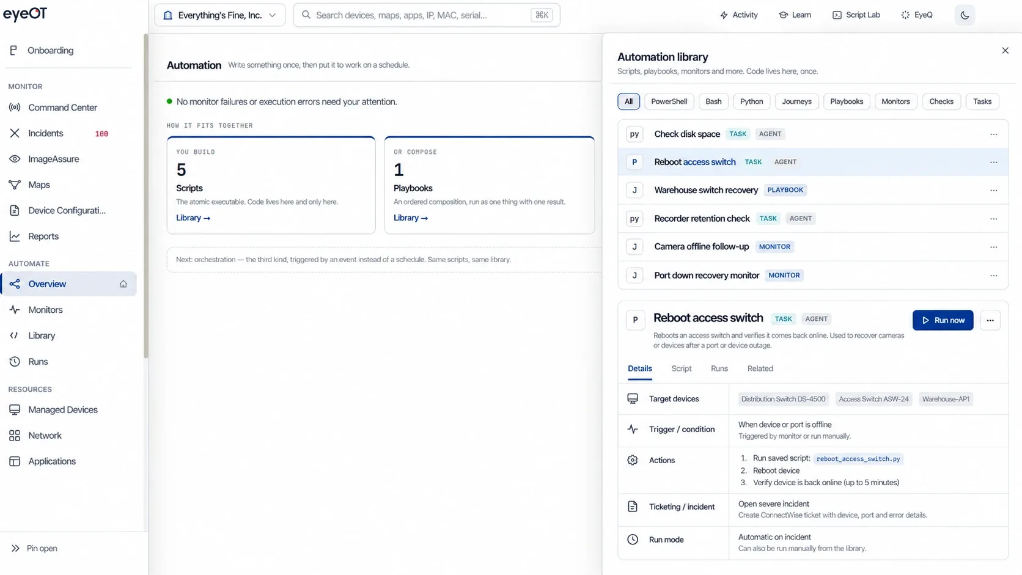Image resolution: width=1022 pixels, height=575 pixels.
Task: Expand the Everything's Fine, Inc. organization dropdown
Action: coord(220,15)
